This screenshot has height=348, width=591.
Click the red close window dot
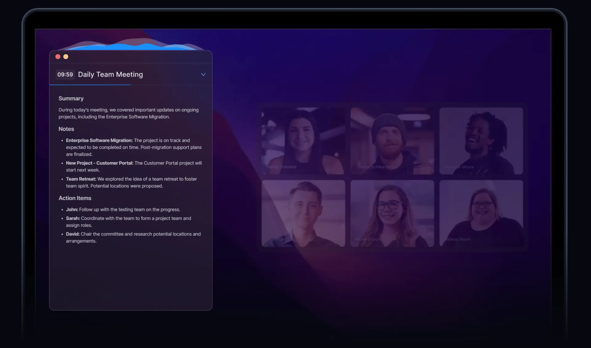tap(58, 57)
